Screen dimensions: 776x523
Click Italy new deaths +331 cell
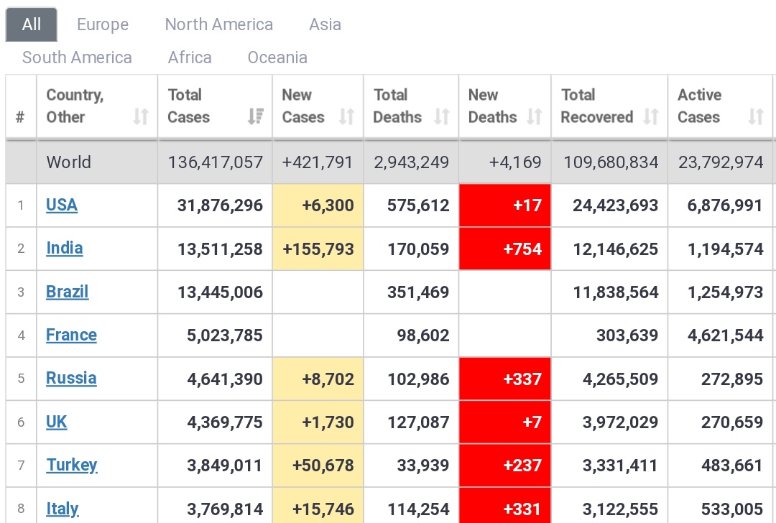505,506
